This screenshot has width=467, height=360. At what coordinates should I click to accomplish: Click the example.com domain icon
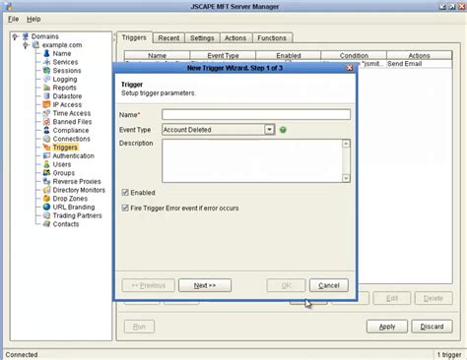[x=35, y=45]
